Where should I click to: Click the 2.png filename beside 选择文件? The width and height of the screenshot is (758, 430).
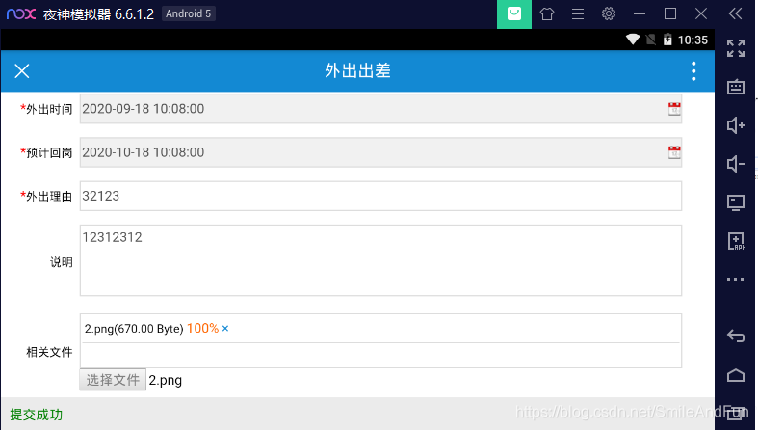click(166, 380)
